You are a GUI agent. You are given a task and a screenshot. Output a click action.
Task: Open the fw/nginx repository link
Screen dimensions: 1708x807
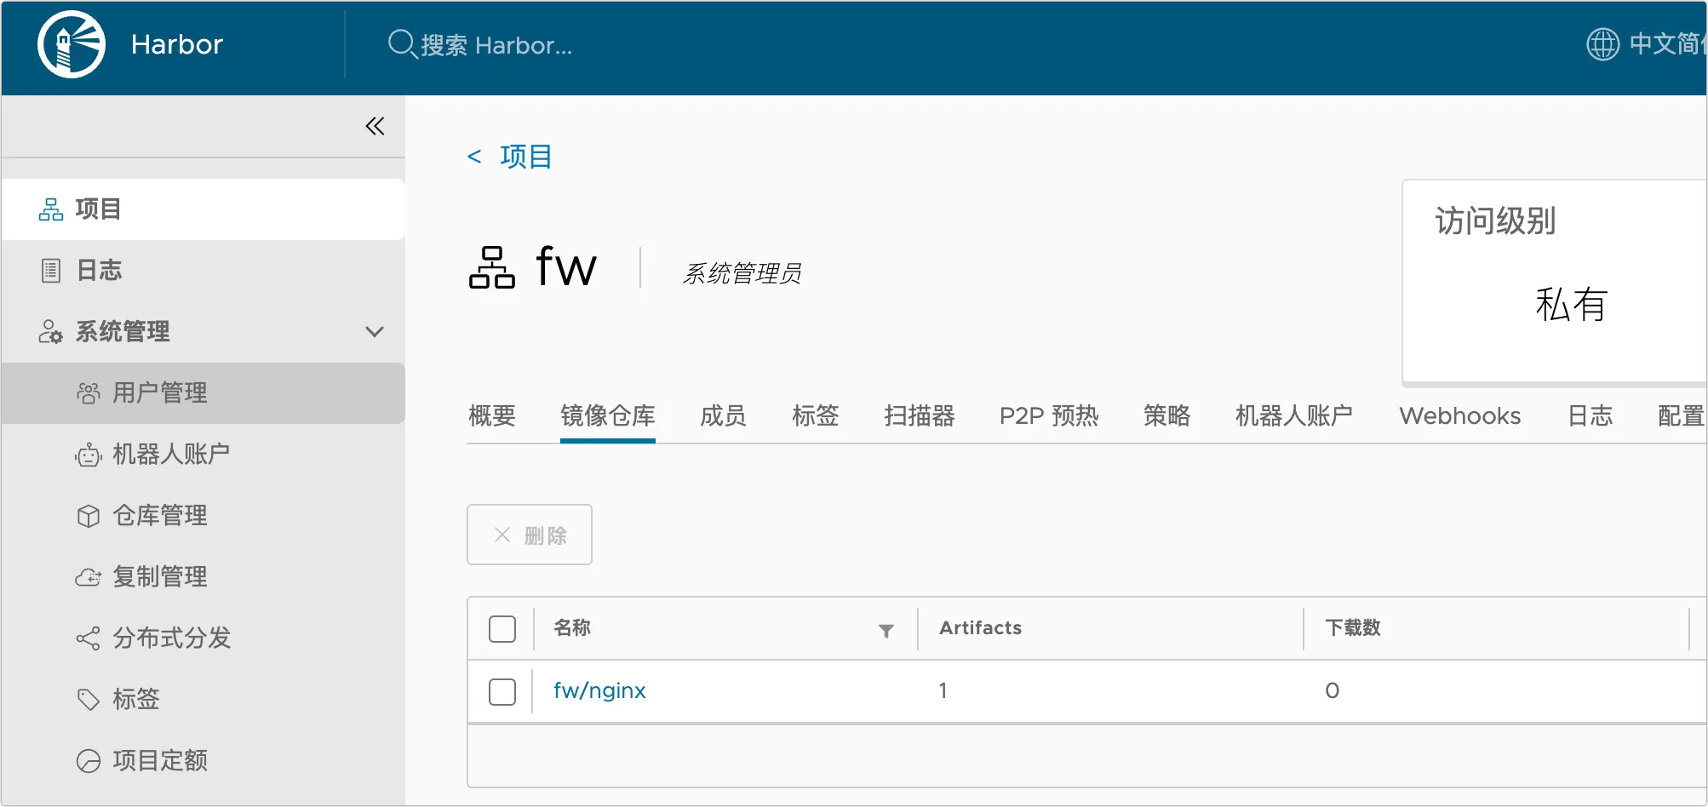[599, 690]
